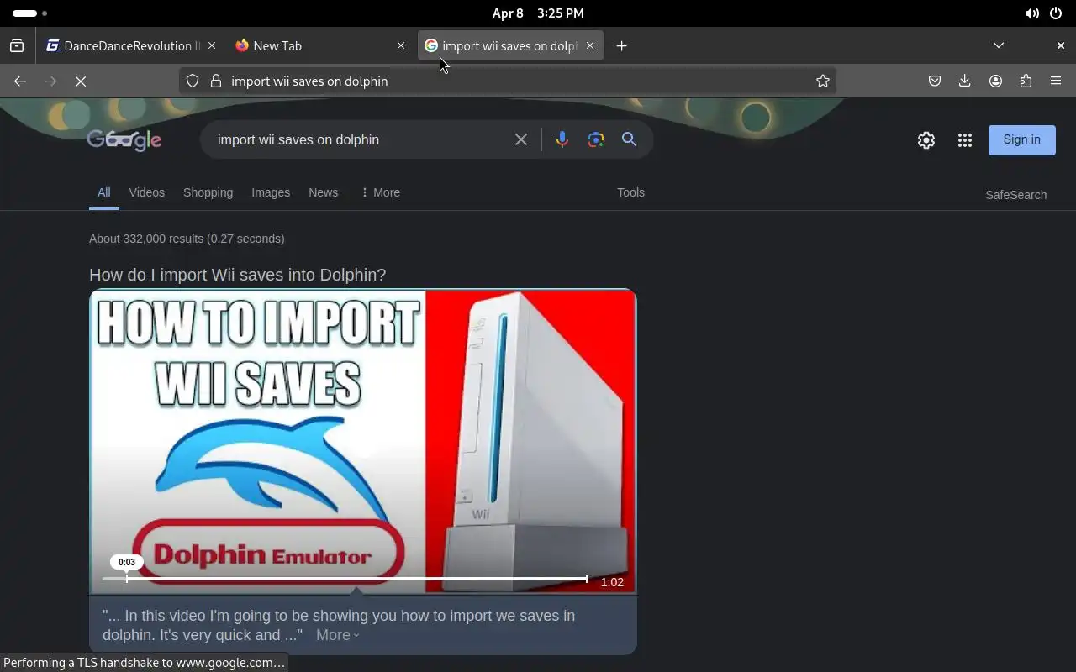The width and height of the screenshot is (1076, 672).
Task: Close the import wii saves tab
Action: pos(590,46)
